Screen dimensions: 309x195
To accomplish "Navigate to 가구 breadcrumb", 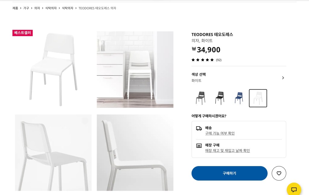I will coord(26,8).
